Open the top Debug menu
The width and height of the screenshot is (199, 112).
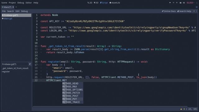21,3
